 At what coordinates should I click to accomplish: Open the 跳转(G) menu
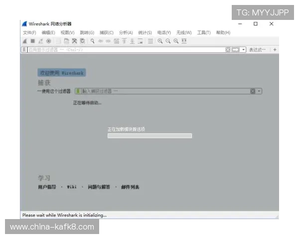click(87, 32)
